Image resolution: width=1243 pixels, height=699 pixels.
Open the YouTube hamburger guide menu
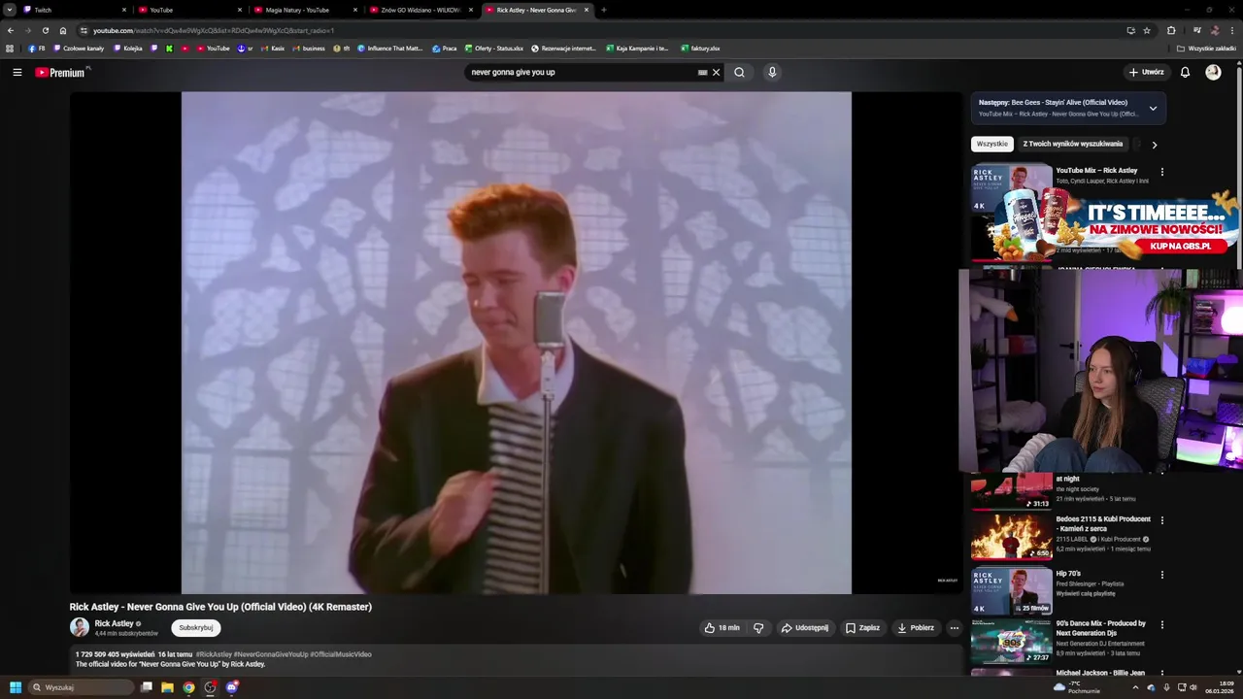[x=17, y=72]
